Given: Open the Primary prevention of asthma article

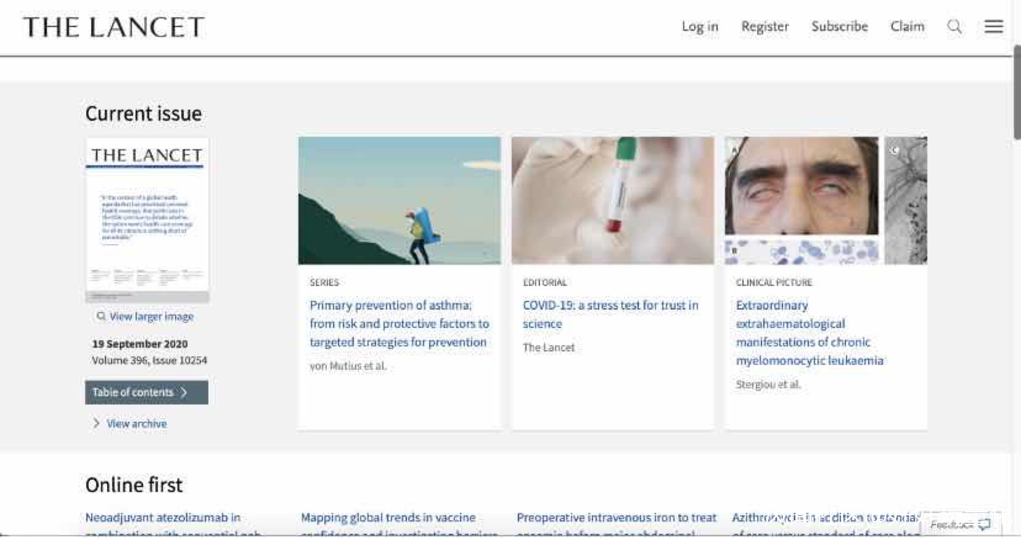Looking at the screenshot, I should (x=399, y=323).
